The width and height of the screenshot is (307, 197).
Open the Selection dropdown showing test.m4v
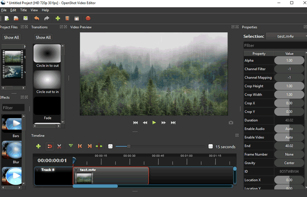[x=286, y=36]
